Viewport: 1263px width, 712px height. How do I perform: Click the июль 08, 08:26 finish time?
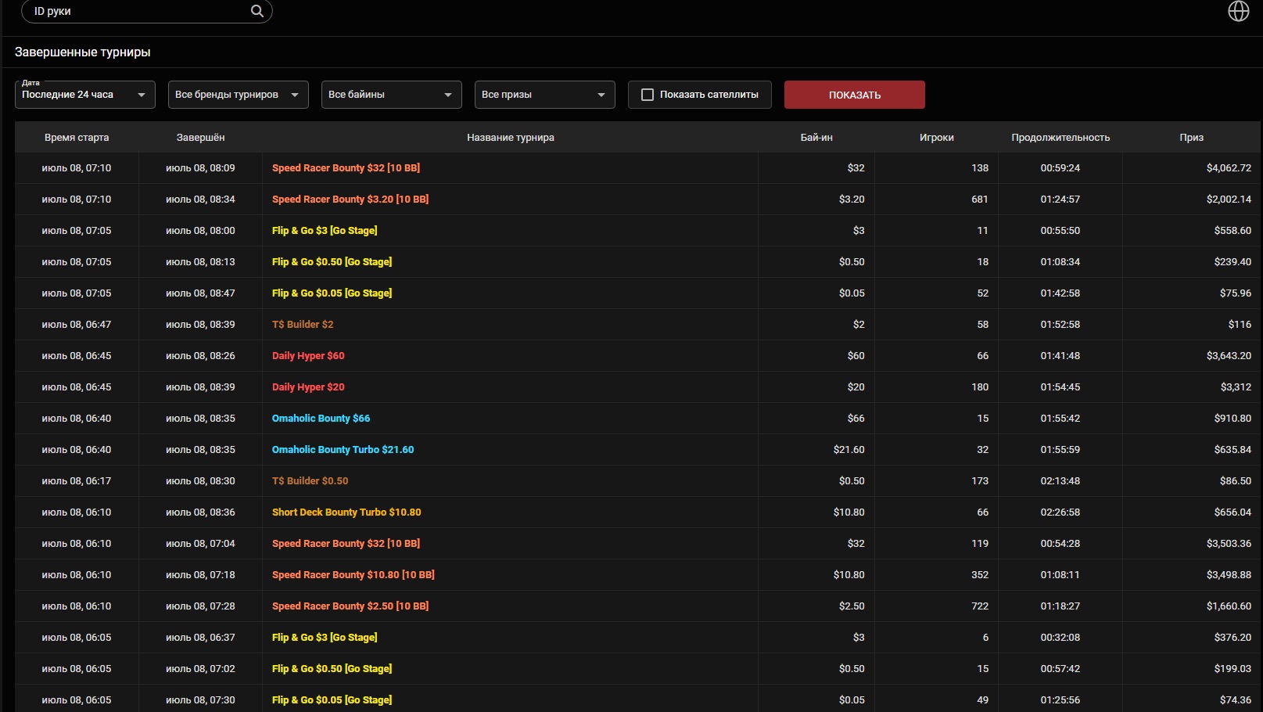[x=200, y=356]
